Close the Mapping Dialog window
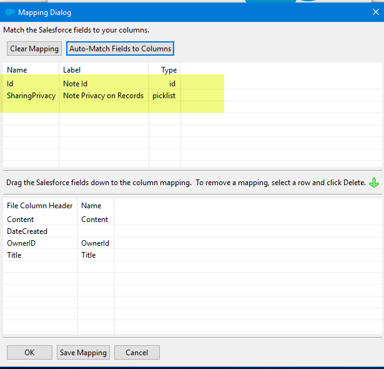 (x=376, y=12)
